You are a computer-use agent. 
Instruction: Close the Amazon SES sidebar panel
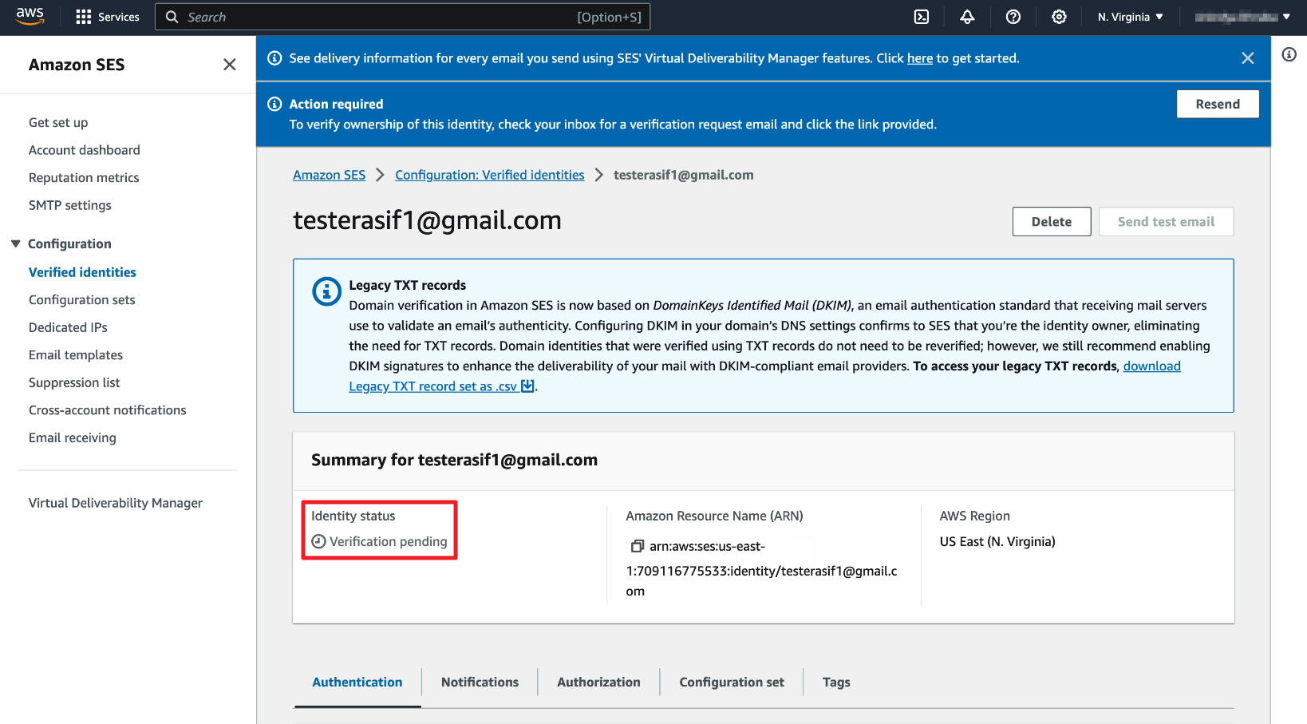(230, 65)
